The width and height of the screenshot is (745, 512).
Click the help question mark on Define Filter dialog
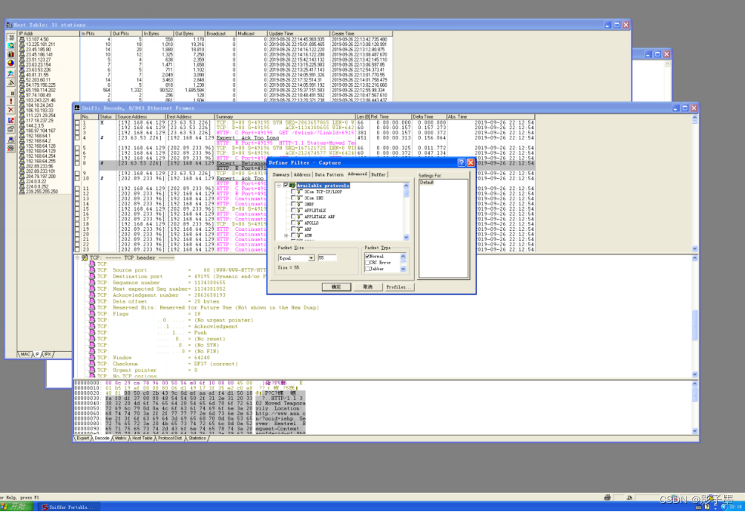pos(462,163)
